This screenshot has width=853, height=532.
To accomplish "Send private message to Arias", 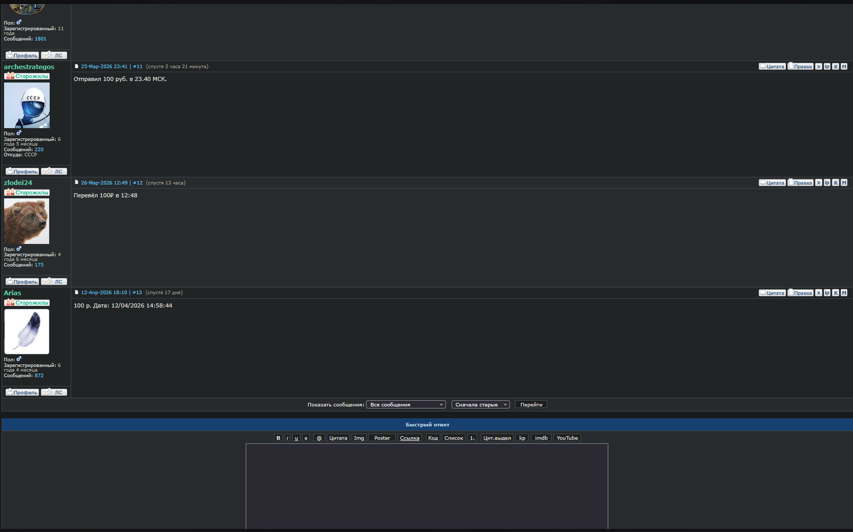I will (54, 392).
